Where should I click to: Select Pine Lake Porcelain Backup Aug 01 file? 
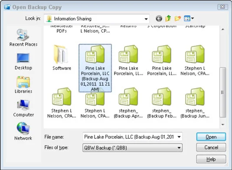(x=95, y=68)
